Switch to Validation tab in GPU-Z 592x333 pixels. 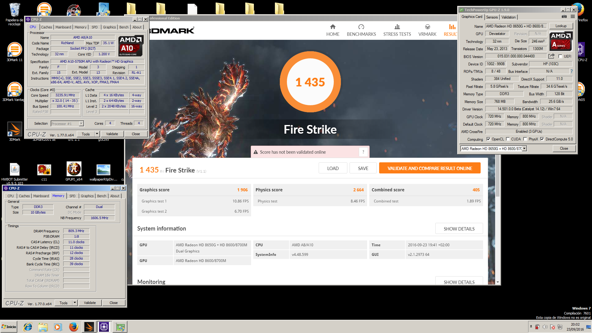508,17
